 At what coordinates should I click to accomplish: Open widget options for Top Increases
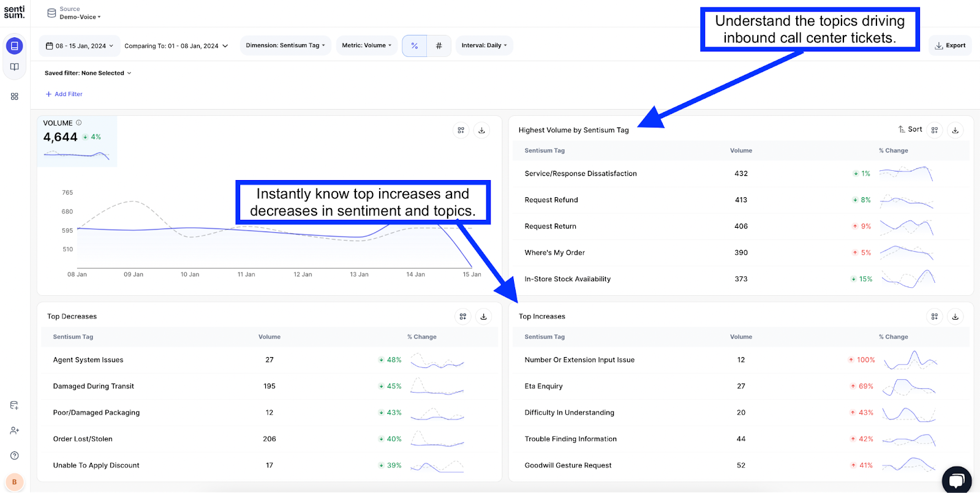pyautogui.click(x=934, y=317)
